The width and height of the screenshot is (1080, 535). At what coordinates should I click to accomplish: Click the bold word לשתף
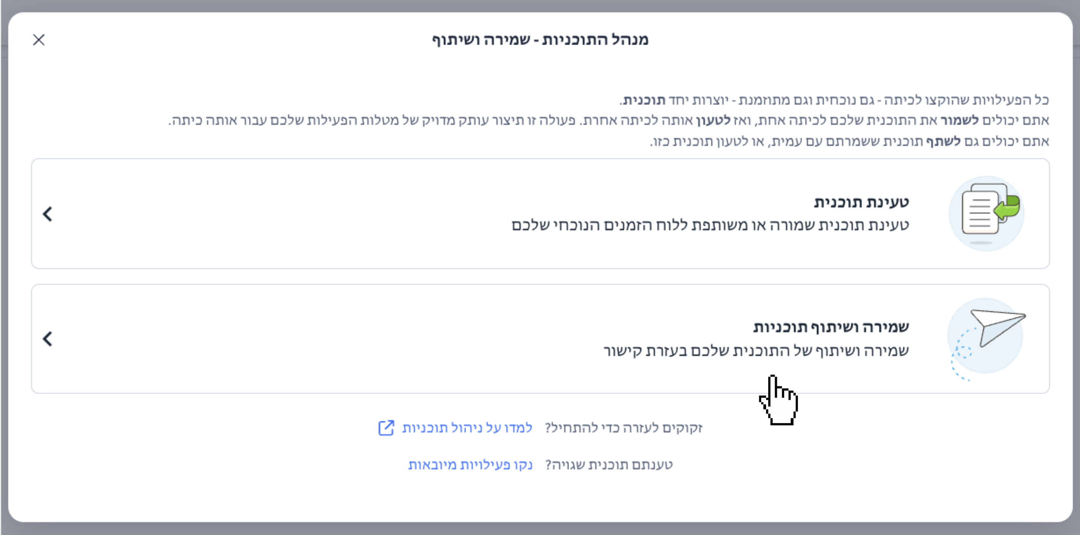(x=943, y=142)
